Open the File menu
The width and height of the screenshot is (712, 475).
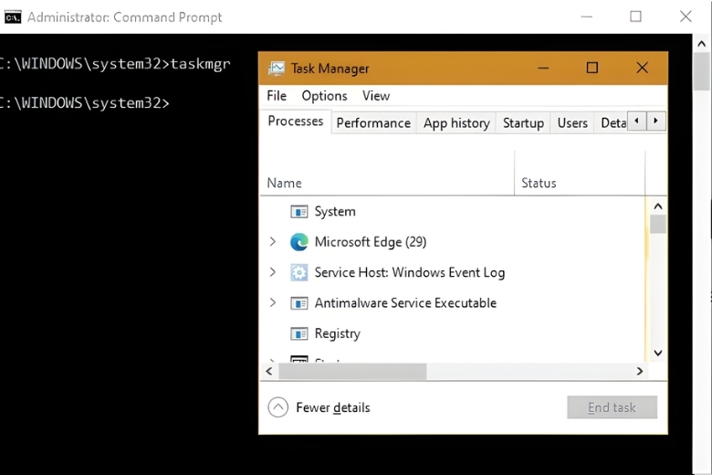(277, 96)
